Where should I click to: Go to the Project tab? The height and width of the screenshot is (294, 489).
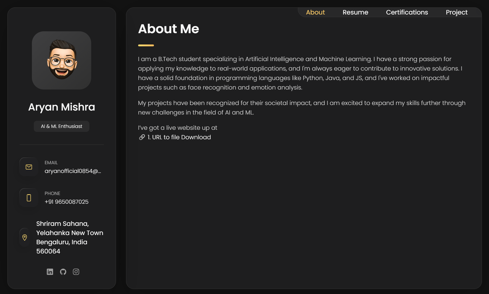click(x=457, y=12)
